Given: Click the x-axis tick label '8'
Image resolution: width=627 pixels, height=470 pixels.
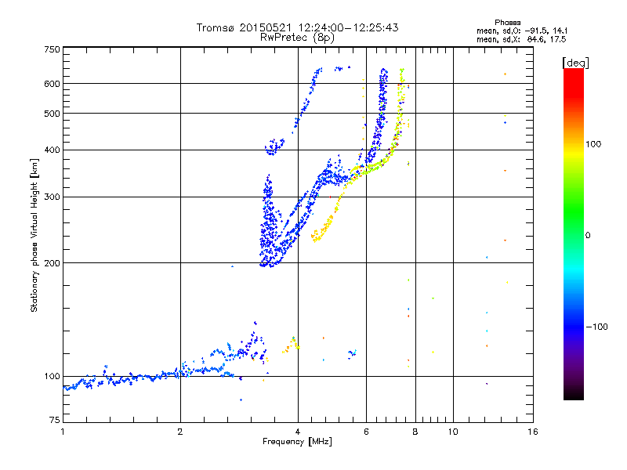Looking at the screenshot, I should [415, 432].
